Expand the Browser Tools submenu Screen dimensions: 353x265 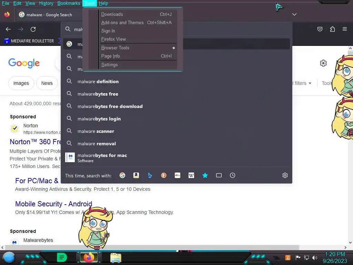pos(138,48)
